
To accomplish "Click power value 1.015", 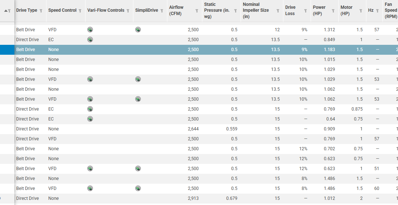I will (x=329, y=60).
